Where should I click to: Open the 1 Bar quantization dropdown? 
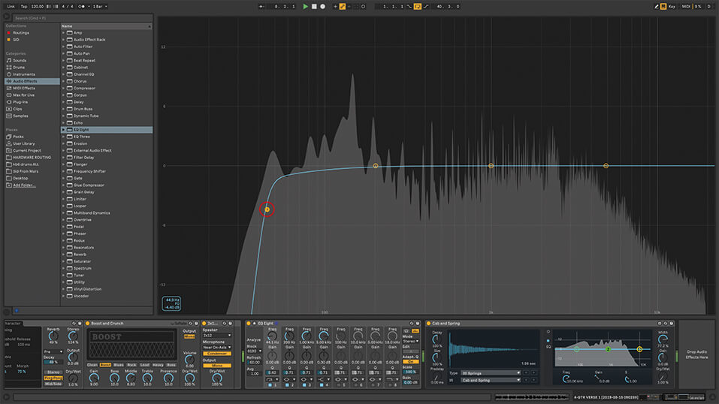(99, 7)
